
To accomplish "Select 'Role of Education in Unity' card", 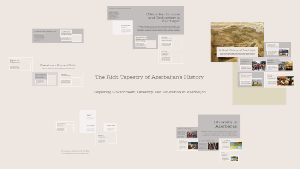I will point(171,56).
